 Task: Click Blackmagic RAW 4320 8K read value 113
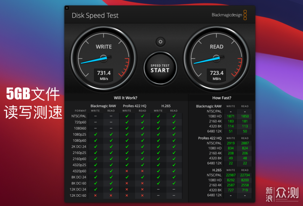click(x=245, y=126)
